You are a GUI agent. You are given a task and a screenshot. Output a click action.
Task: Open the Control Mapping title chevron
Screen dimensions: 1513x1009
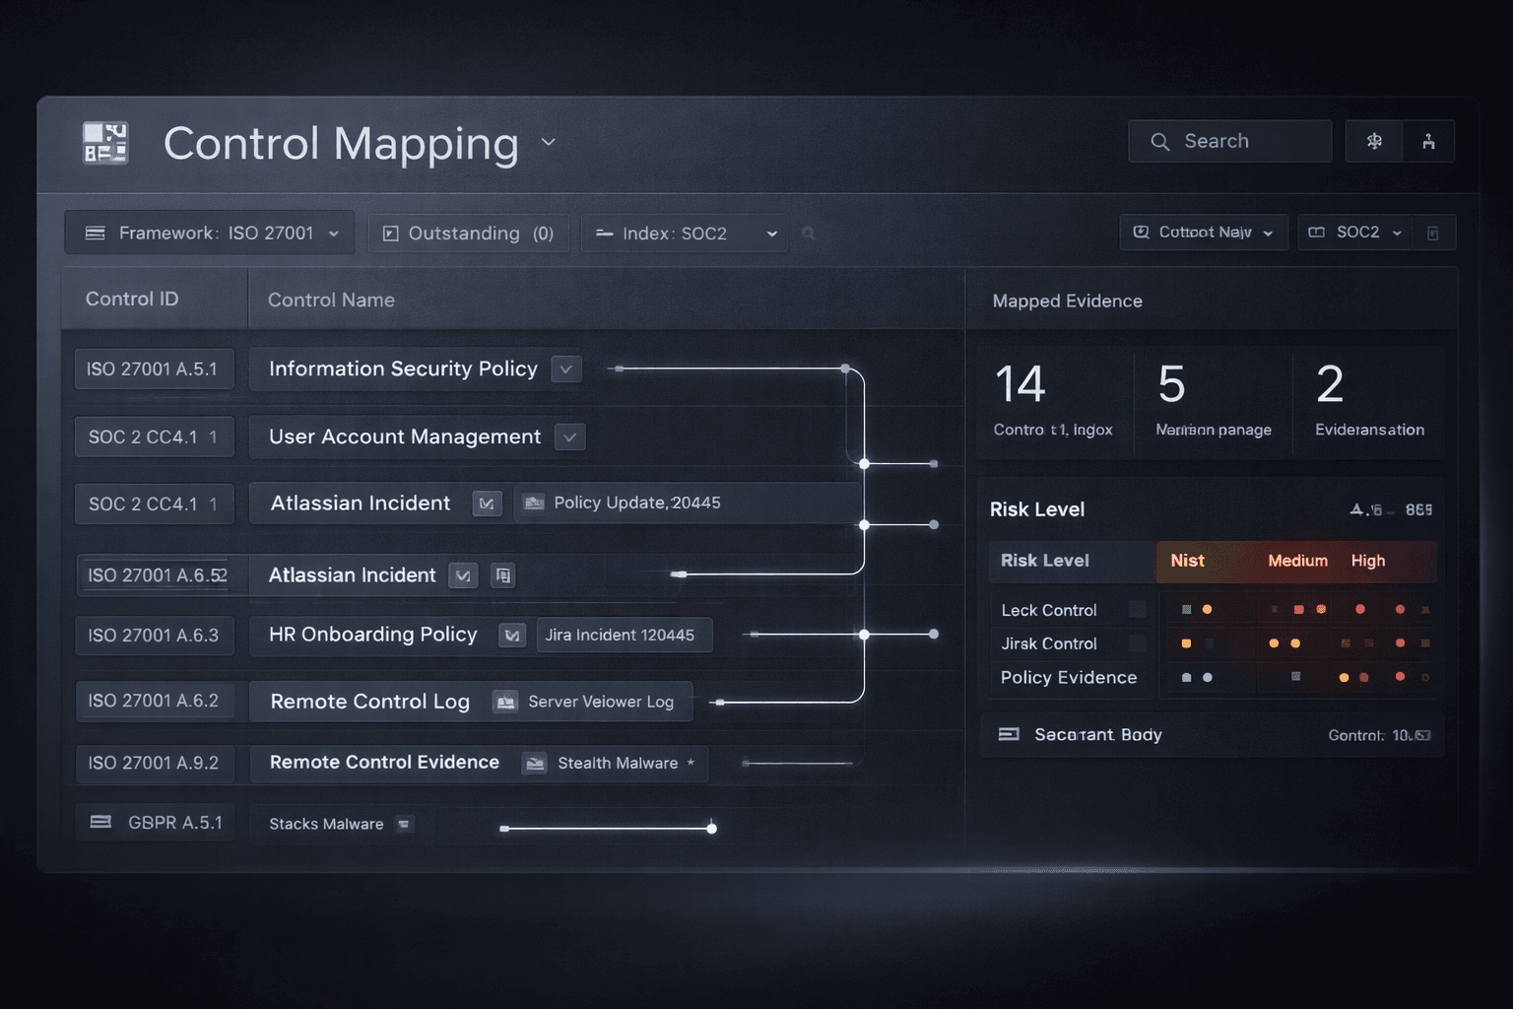pyautogui.click(x=549, y=144)
